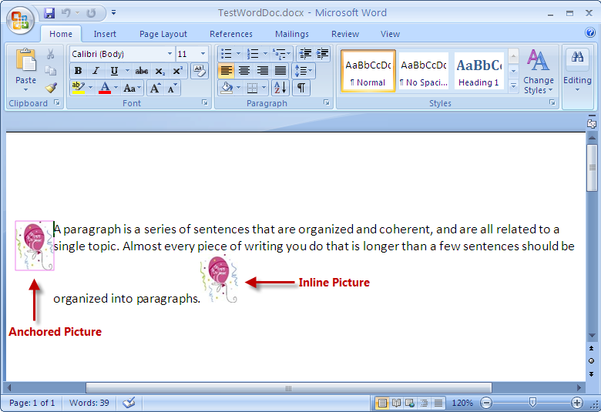Click the Show/Hide paragraph marks icon

tap(300, 88)
